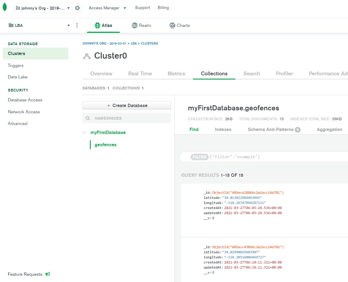
Task: Open the Metrics tab
Action: pos(176,74)
